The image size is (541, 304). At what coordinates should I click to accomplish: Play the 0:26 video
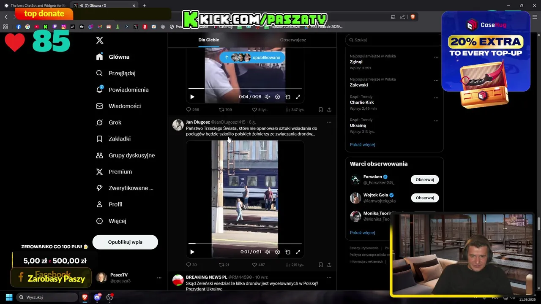pos(192,97)
